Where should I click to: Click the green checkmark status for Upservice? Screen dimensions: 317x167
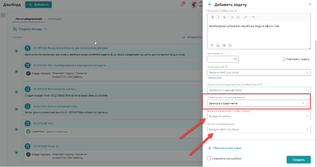tap(28, 132)
